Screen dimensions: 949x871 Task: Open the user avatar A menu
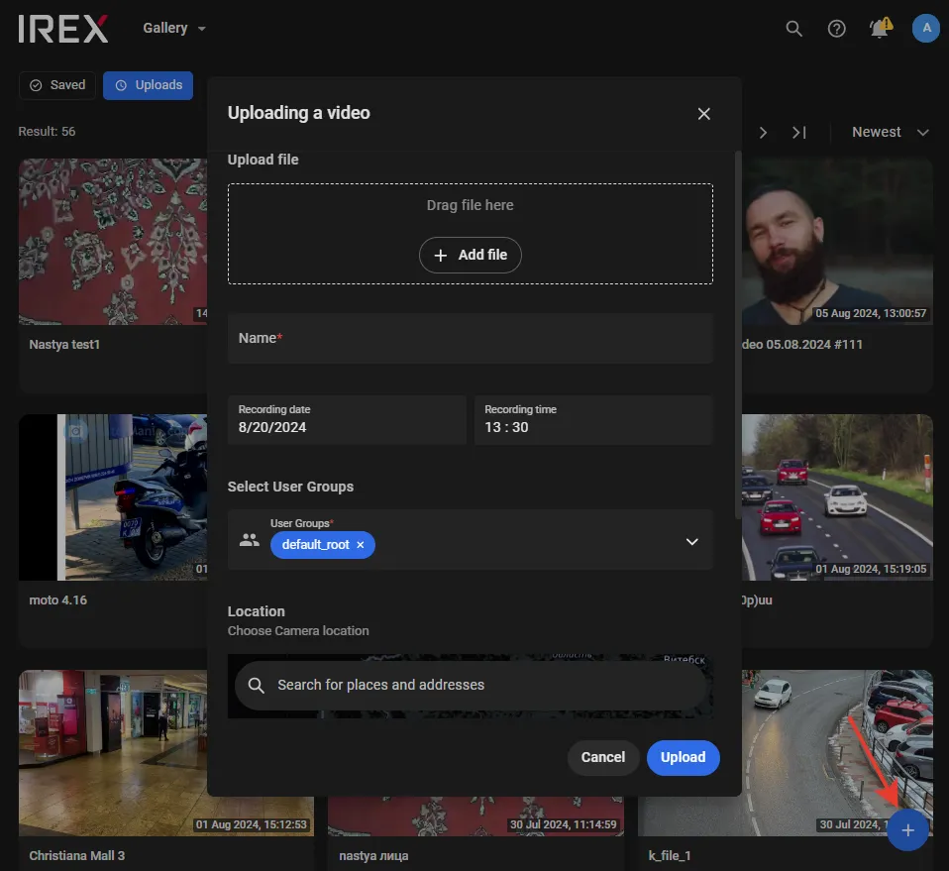pyautogui.click(x=925, y=28)
